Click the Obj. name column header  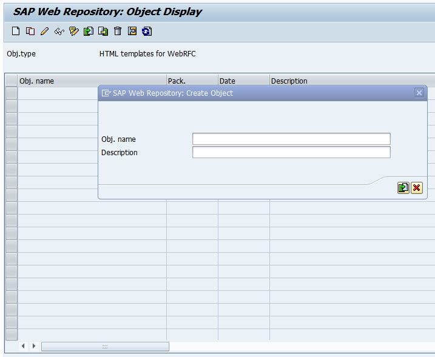coord(92,81)
